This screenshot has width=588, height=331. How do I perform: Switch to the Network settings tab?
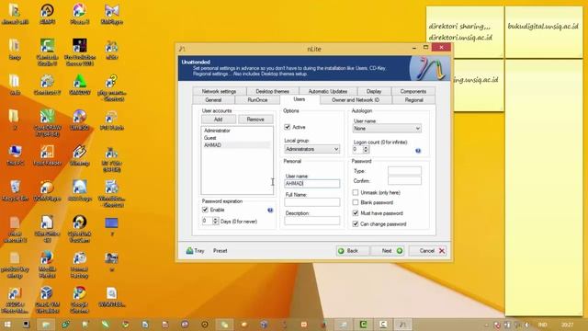tap(219, 91)
